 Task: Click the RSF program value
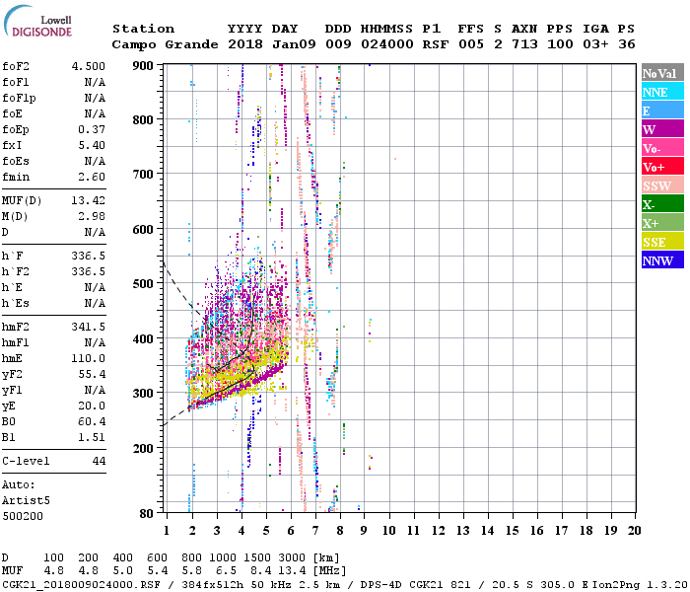click(436, 44)
